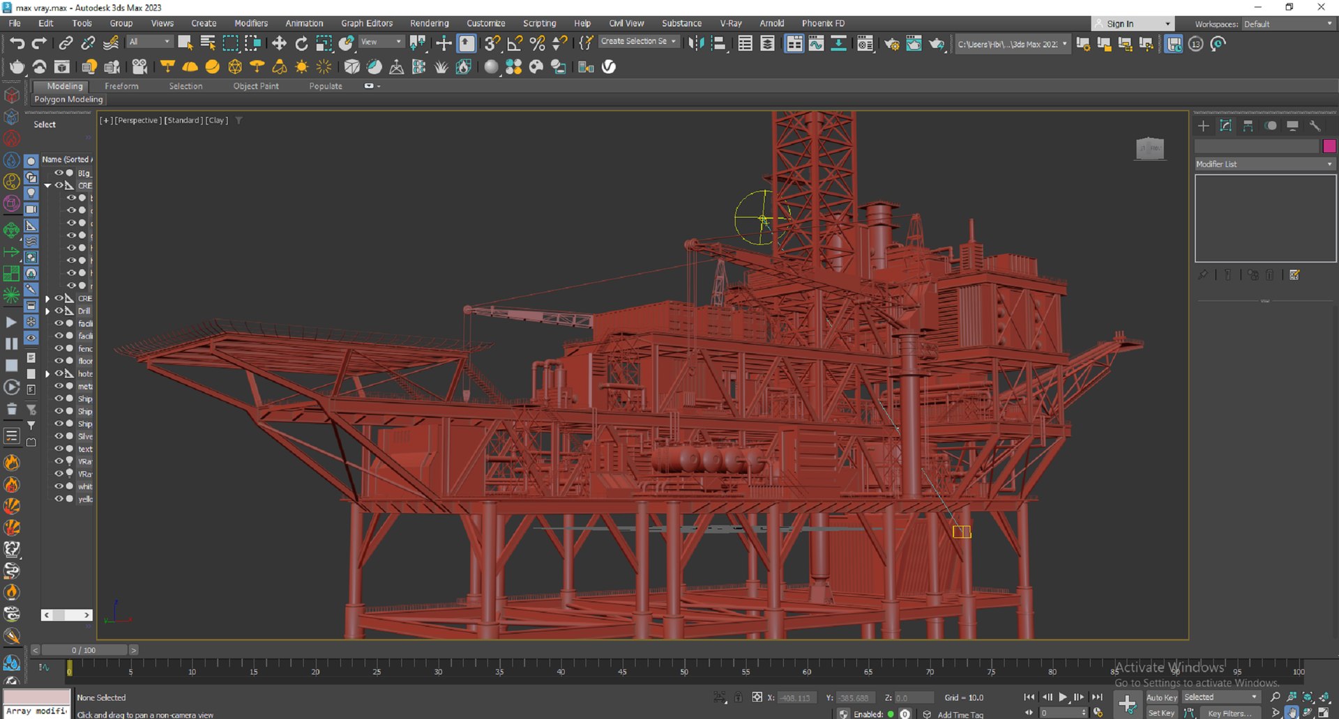This screenshot has width=1339, height=719.
Task: Hide the fenc object via its eye icon
Action: coord(59,348)
